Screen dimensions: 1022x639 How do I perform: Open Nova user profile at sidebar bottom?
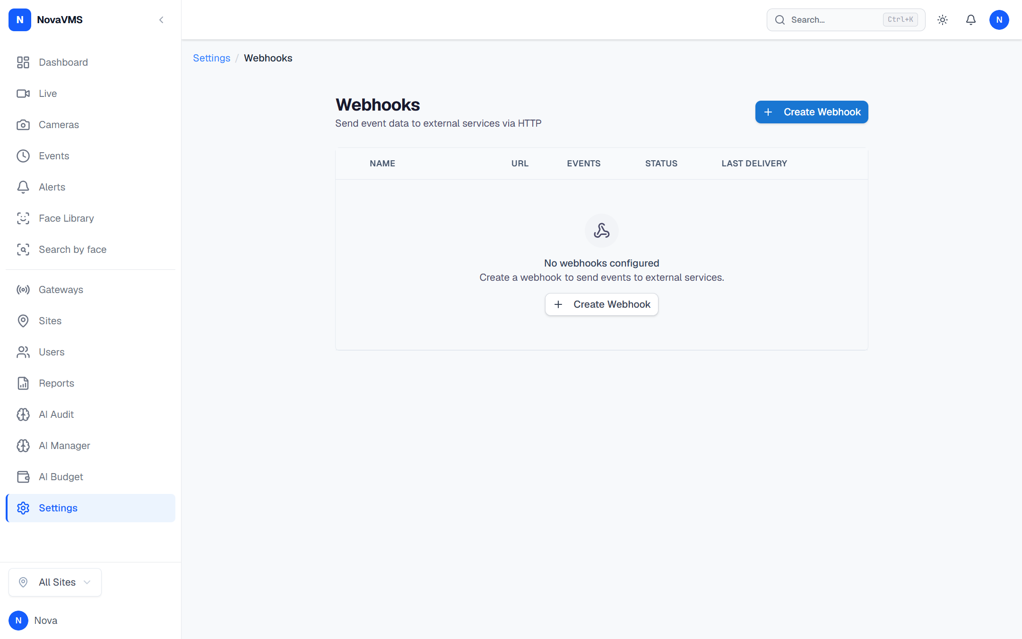[x=33, y=621]
